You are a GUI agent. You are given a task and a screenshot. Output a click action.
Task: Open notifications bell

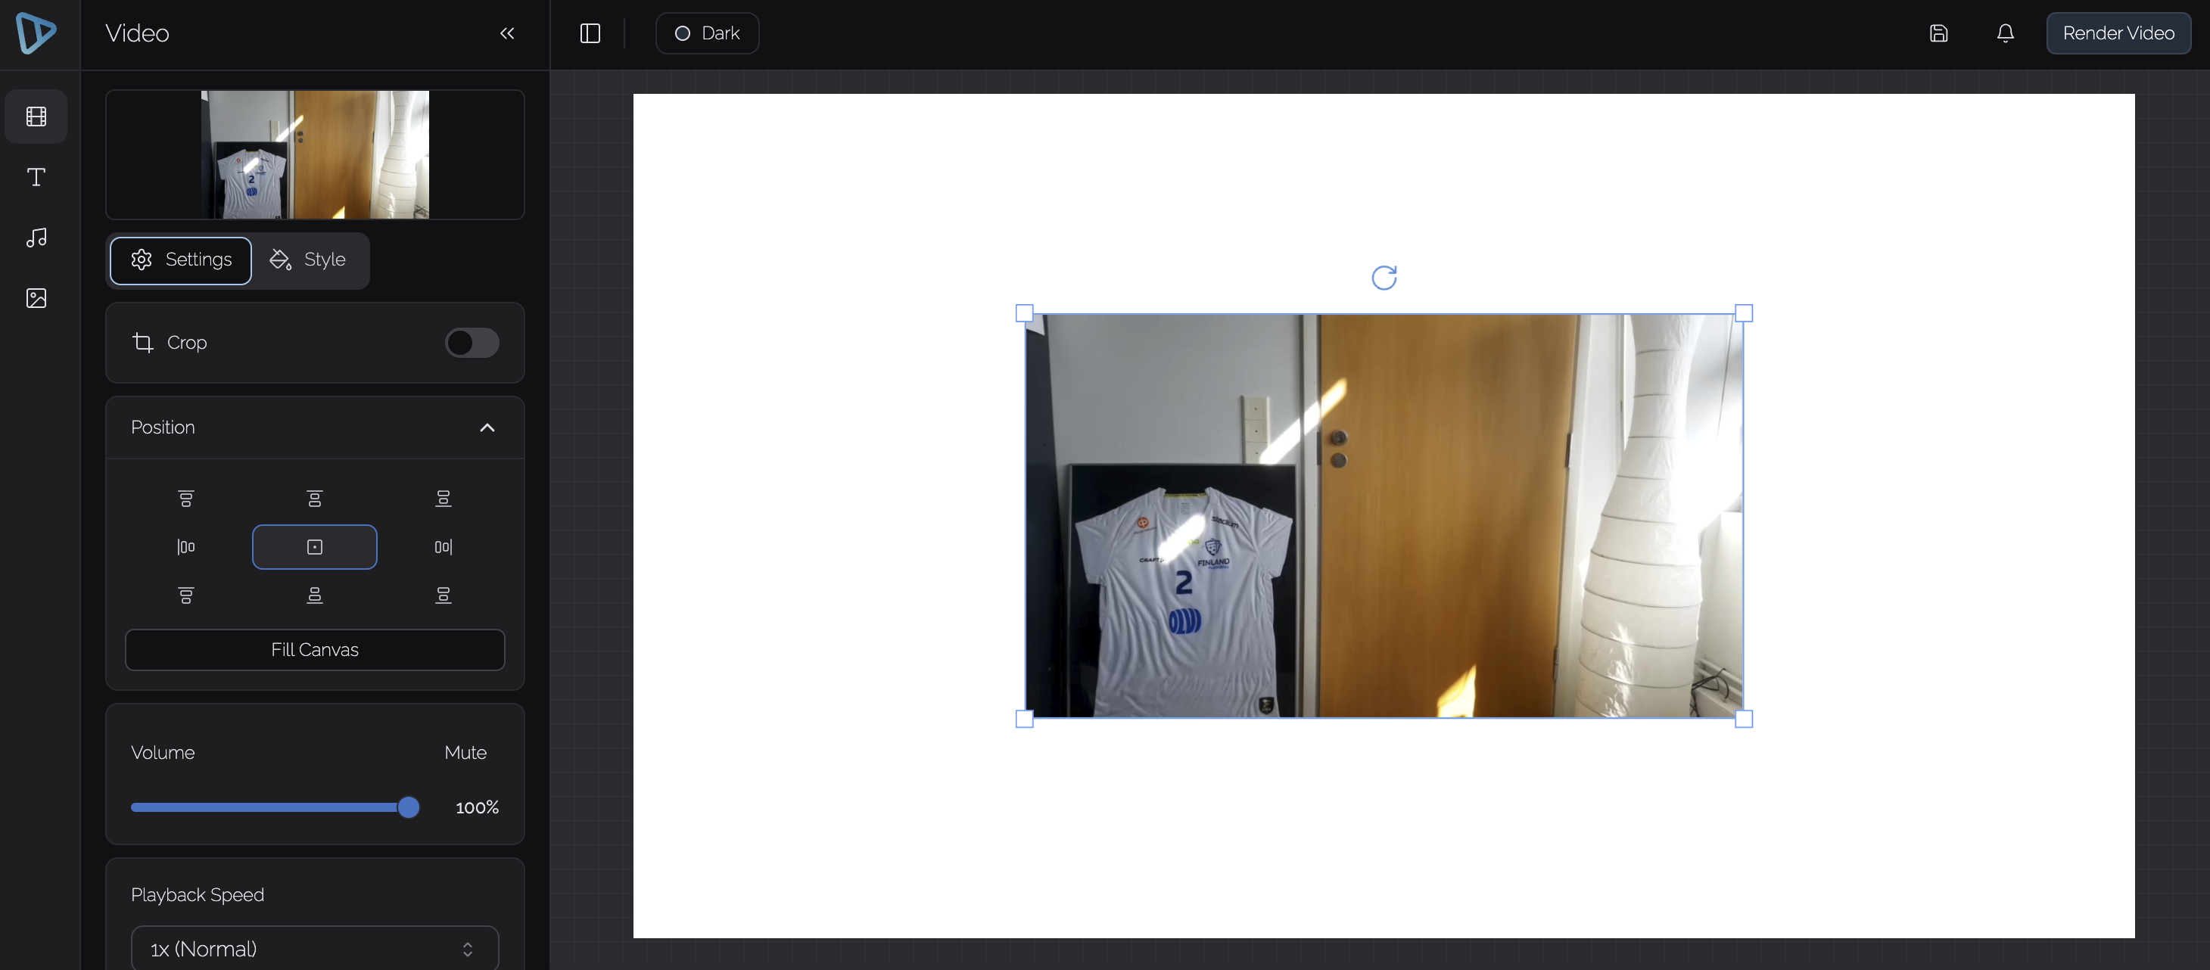(2005, 33)
